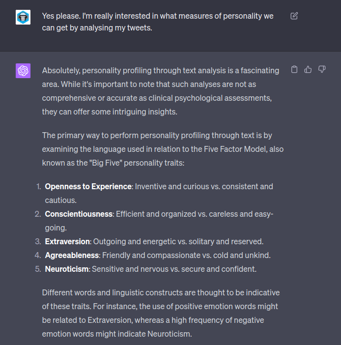The image size is (341, 345).
Task: Select the bold 'Conscientiousness' term
Action: tap(79, 214)
